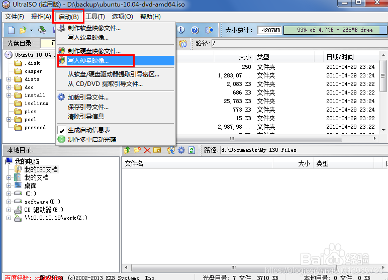Choose 写入软盘映像... menu entry
The height and width of the screenshot is (280, 388).
pyautogui.click(x=116, y=38)
